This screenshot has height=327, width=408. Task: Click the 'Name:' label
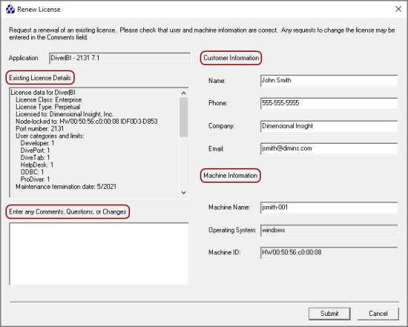(217, 81)
